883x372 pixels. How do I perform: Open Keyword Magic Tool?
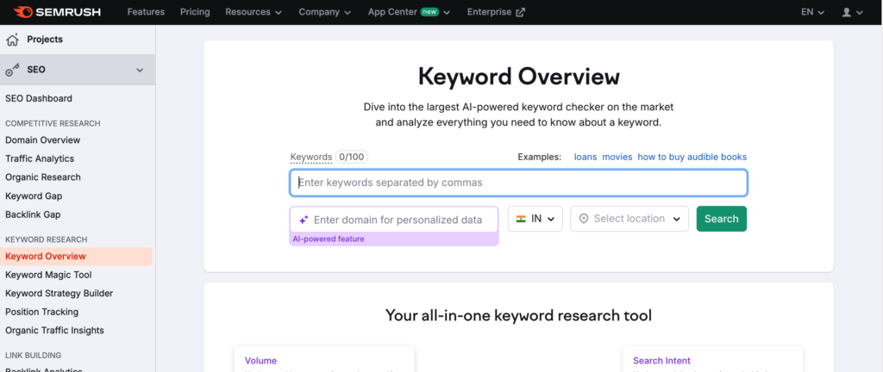pos(48,275)
